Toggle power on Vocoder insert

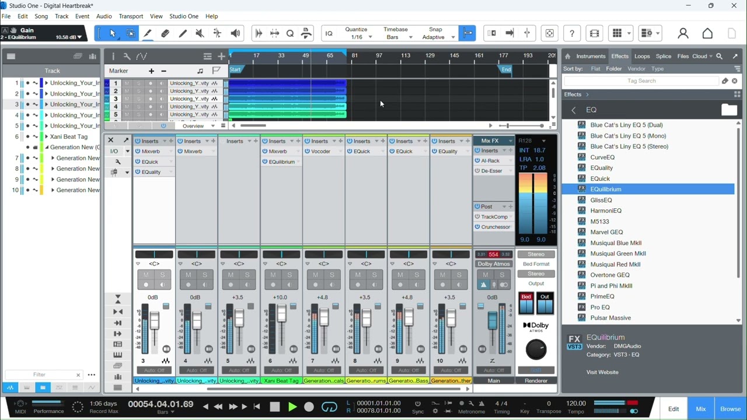pos(306,151)
